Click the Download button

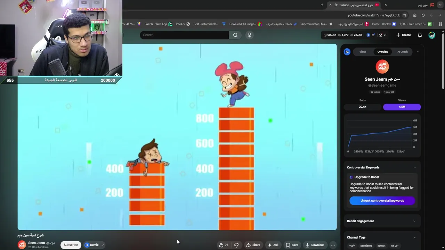(315, 245)
